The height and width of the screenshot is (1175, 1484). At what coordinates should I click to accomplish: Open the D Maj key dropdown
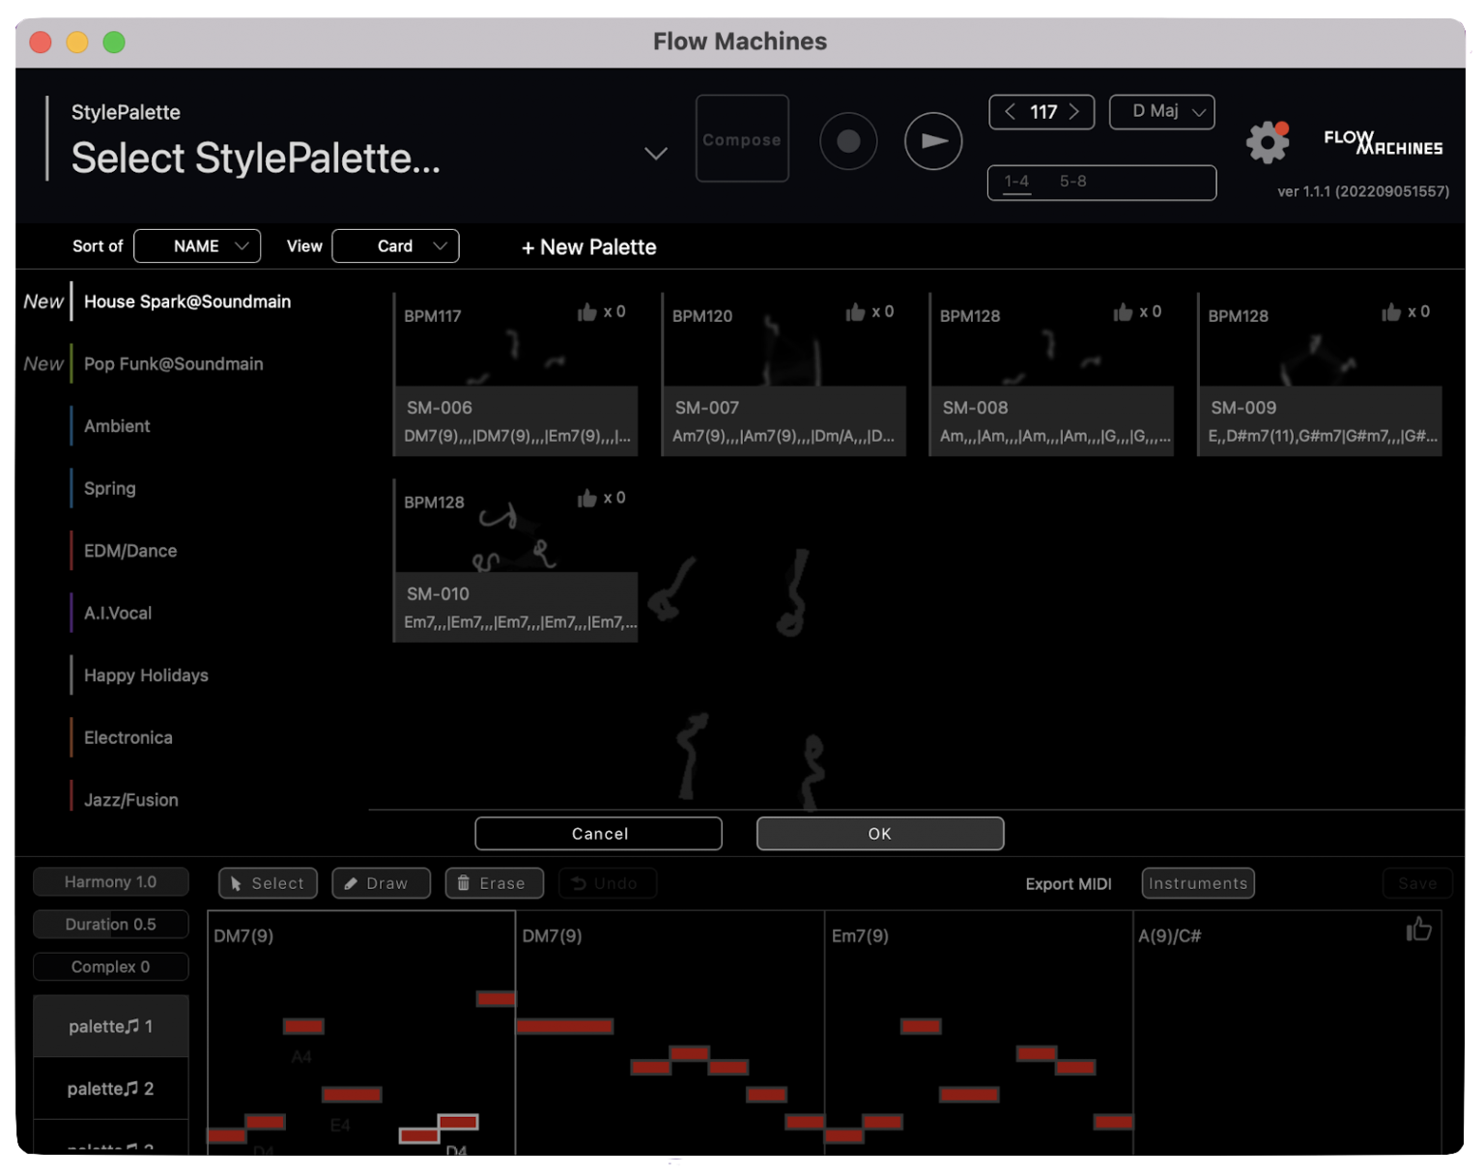pos(1161,112)
